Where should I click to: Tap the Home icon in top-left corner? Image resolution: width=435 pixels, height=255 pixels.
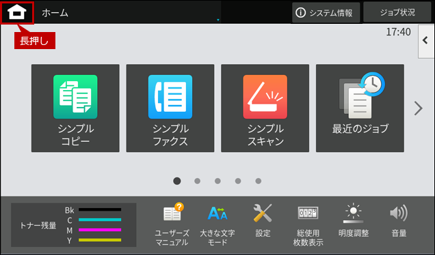(x=17, y=12)
